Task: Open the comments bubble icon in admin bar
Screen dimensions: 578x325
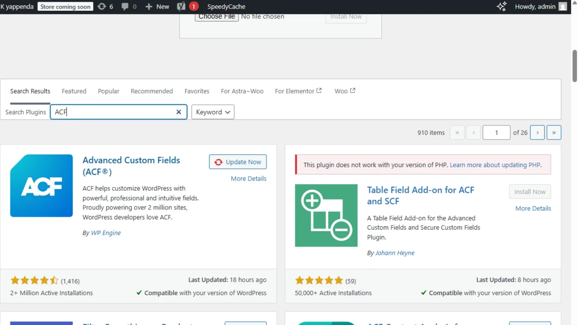Action: (129, 7)
